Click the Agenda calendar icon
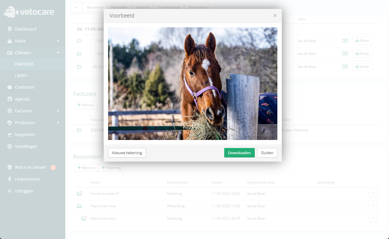This screenshot has width=389, height=239. (x=10, y=99)
